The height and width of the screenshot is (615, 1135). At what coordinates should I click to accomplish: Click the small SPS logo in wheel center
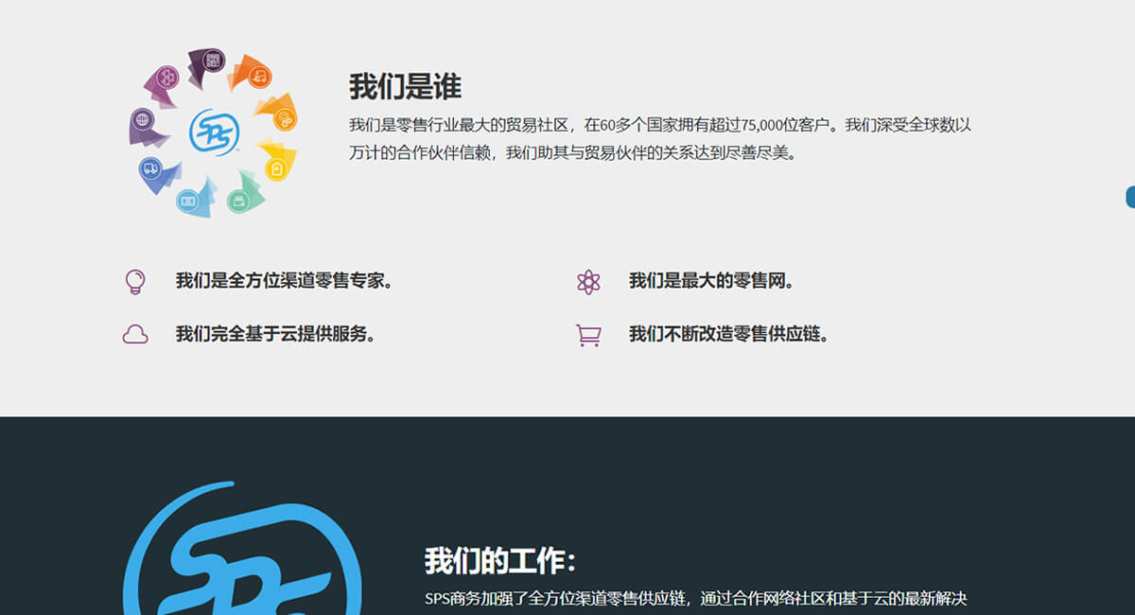coord(214,132)
